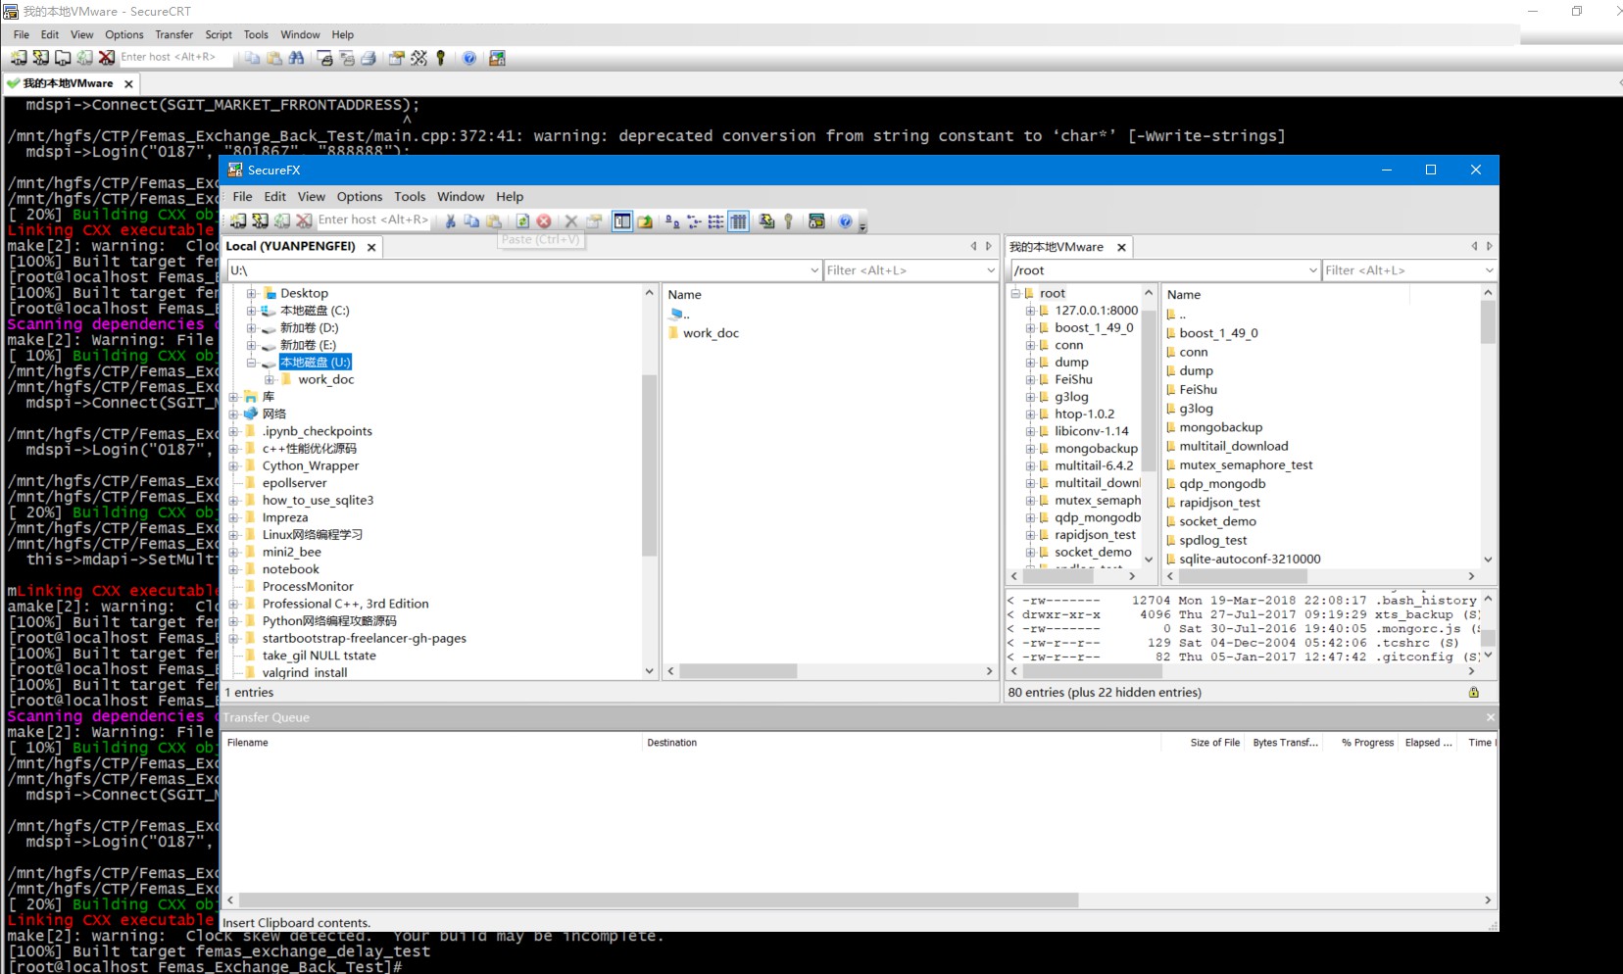Open the remote Filter dropdown arrow

[x=1489, y=270]
